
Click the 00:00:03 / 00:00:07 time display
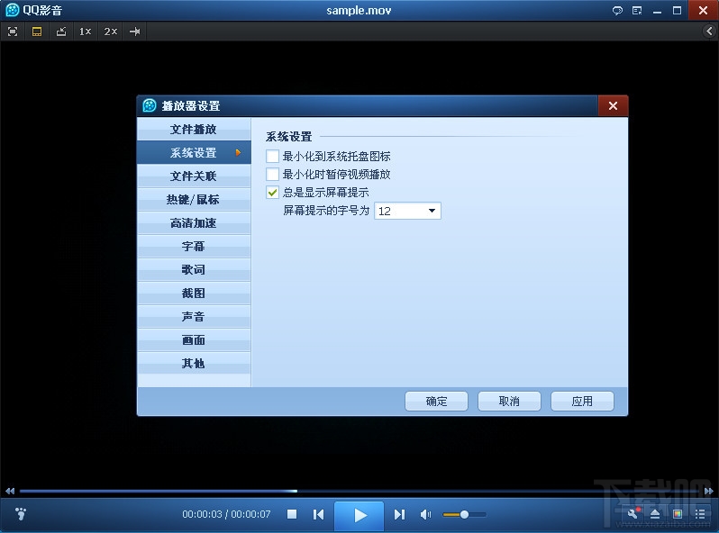point(226,514)
